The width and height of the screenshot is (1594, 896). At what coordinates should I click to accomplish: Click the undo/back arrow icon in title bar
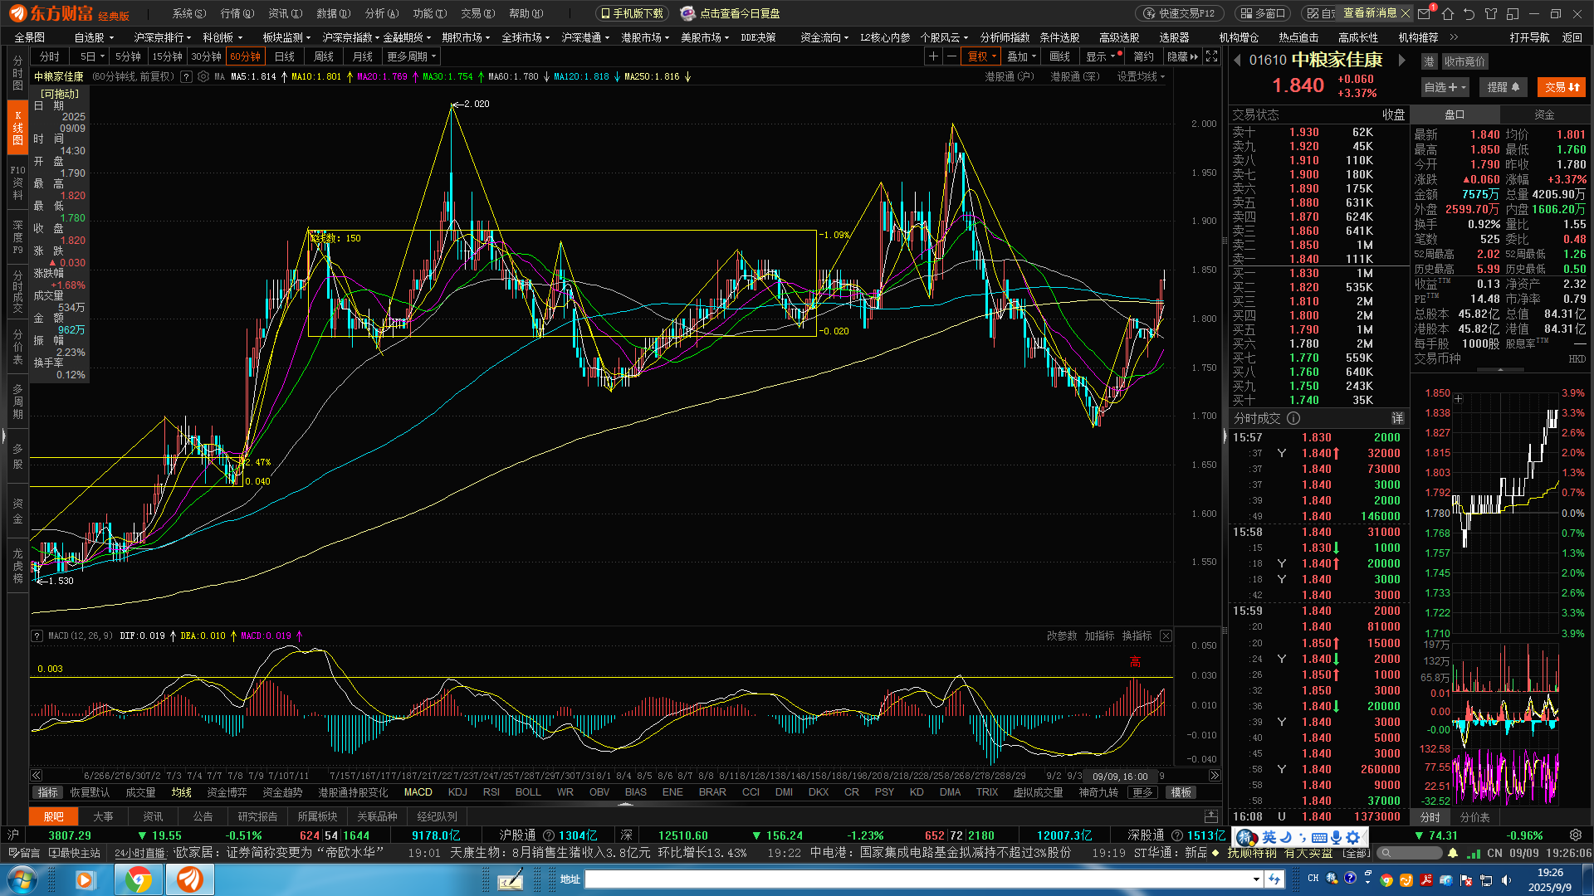click(x=1469, y=13)
